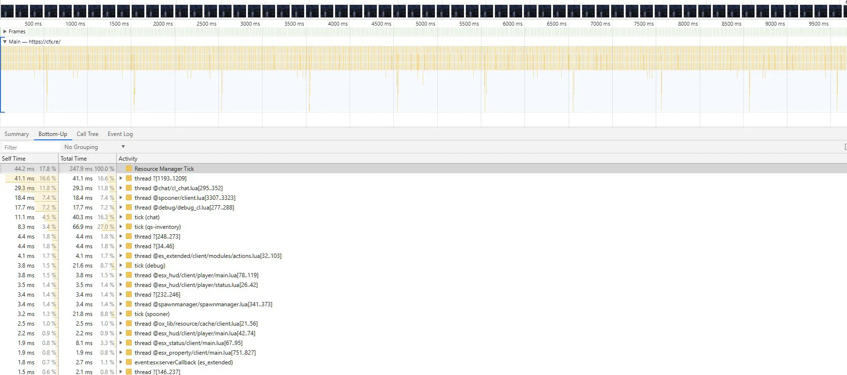Click yellow icon beside tick (debug)
Screen dimensions: 847x375
129,266
